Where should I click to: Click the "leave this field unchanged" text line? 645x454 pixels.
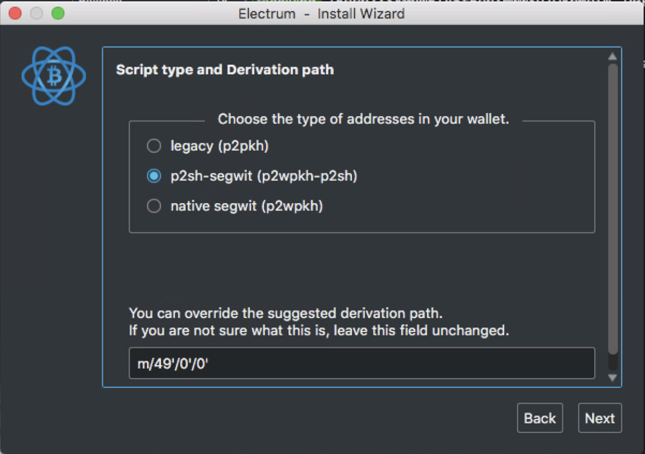pos(319,330)
